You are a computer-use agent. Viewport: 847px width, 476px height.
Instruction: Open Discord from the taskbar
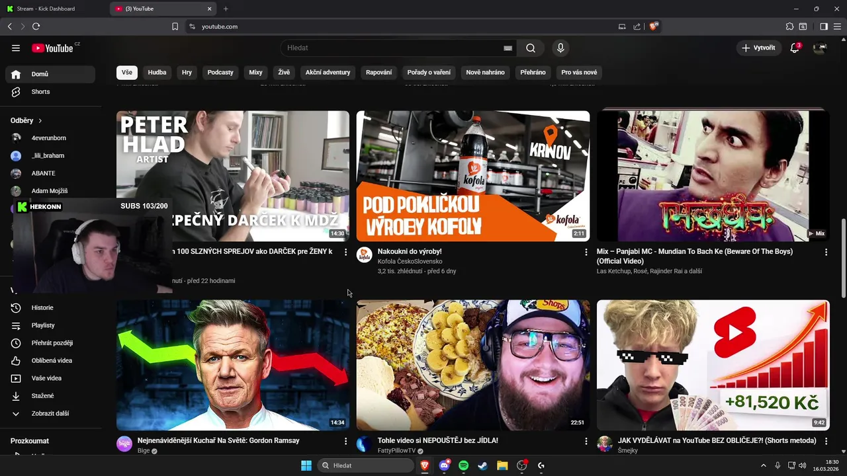point(445,465)
